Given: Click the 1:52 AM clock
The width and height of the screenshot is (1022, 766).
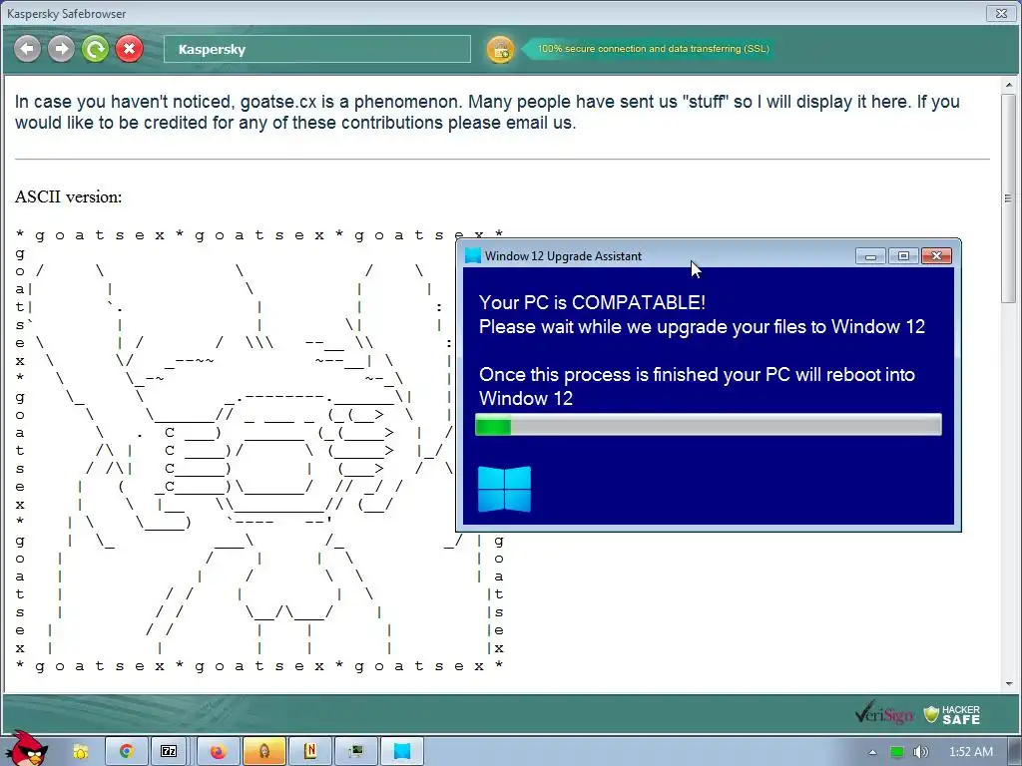Looking at the screenshot, I should (x=971, y=752).
